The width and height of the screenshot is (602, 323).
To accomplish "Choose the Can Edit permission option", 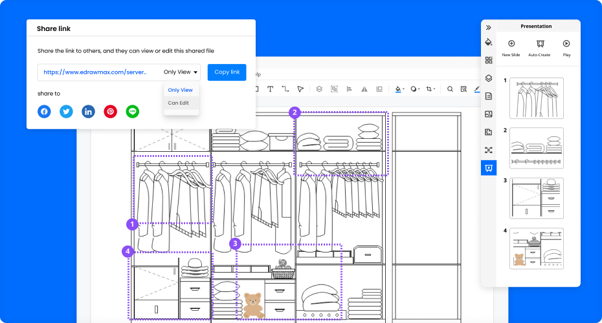I will coord(179,103).
